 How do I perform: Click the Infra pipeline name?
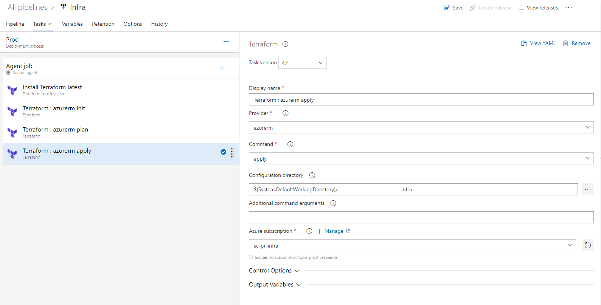pos(78,7)
